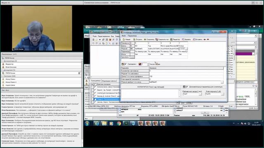Click the first IRBIS icon in the taskbar
This screenshot has width=264, height=148.
(141, 123)
